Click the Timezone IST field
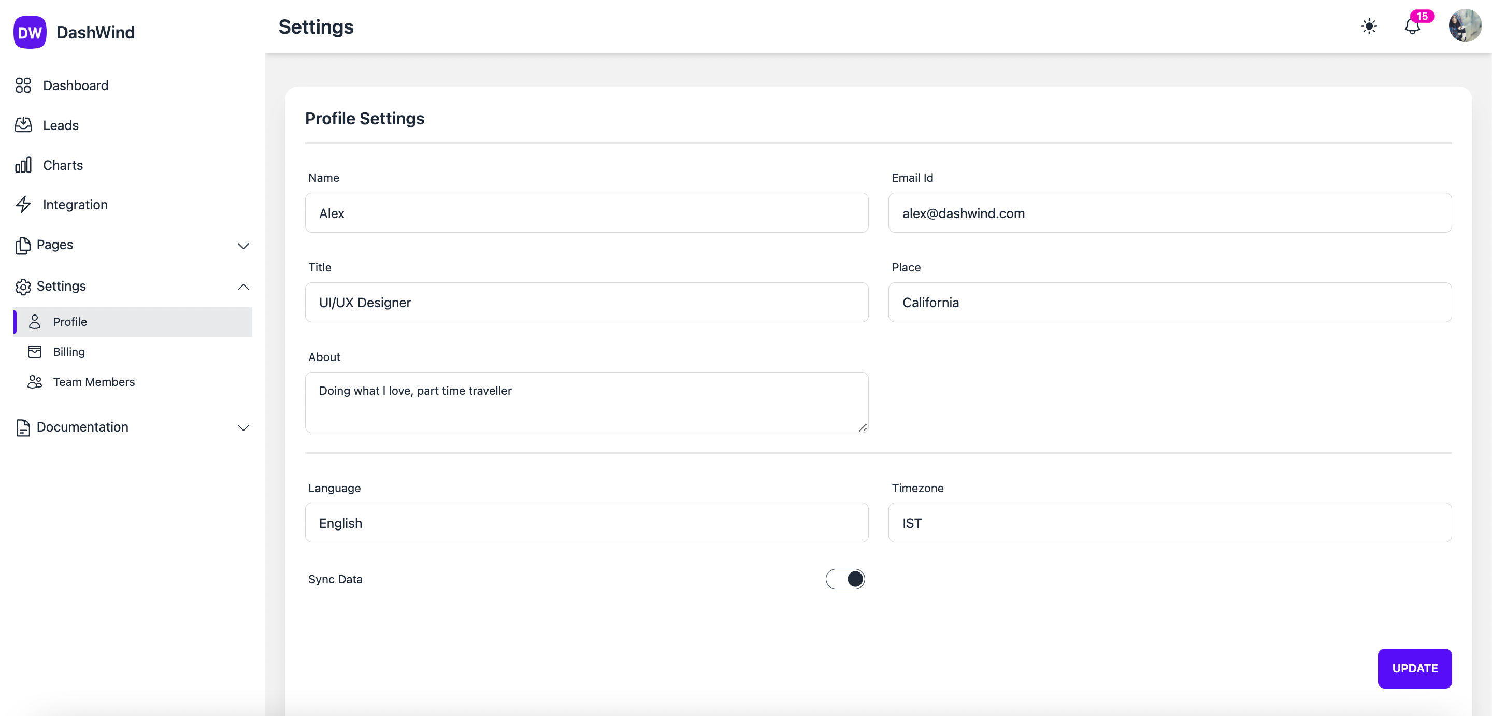The image size is (1492, 716). coord(1169,522)
